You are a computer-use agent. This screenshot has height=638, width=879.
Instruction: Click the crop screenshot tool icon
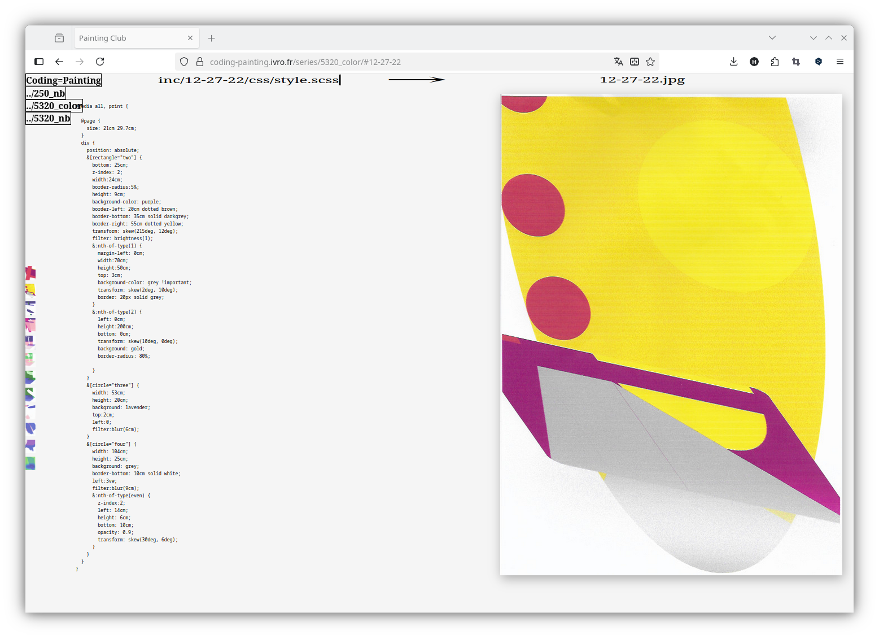[x=796, y=62]
